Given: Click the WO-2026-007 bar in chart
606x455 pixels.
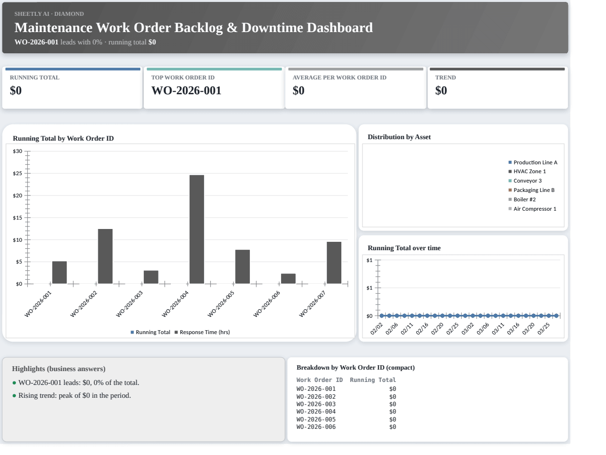Looking at the screenshot, I should click(334, 263).
